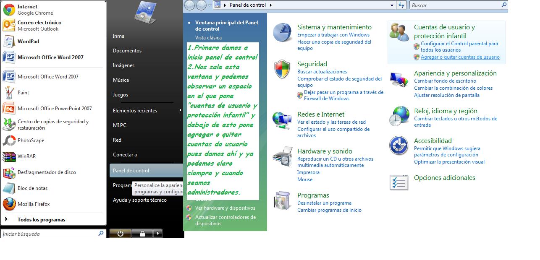Click the Accesibilidad category icon
Image resolution: width=540 pixels, height=260 pixels.
(x=399, y=146)
